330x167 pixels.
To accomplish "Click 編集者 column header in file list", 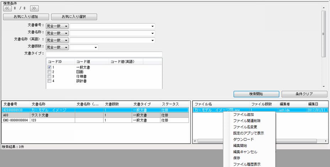I will point(292,104).
